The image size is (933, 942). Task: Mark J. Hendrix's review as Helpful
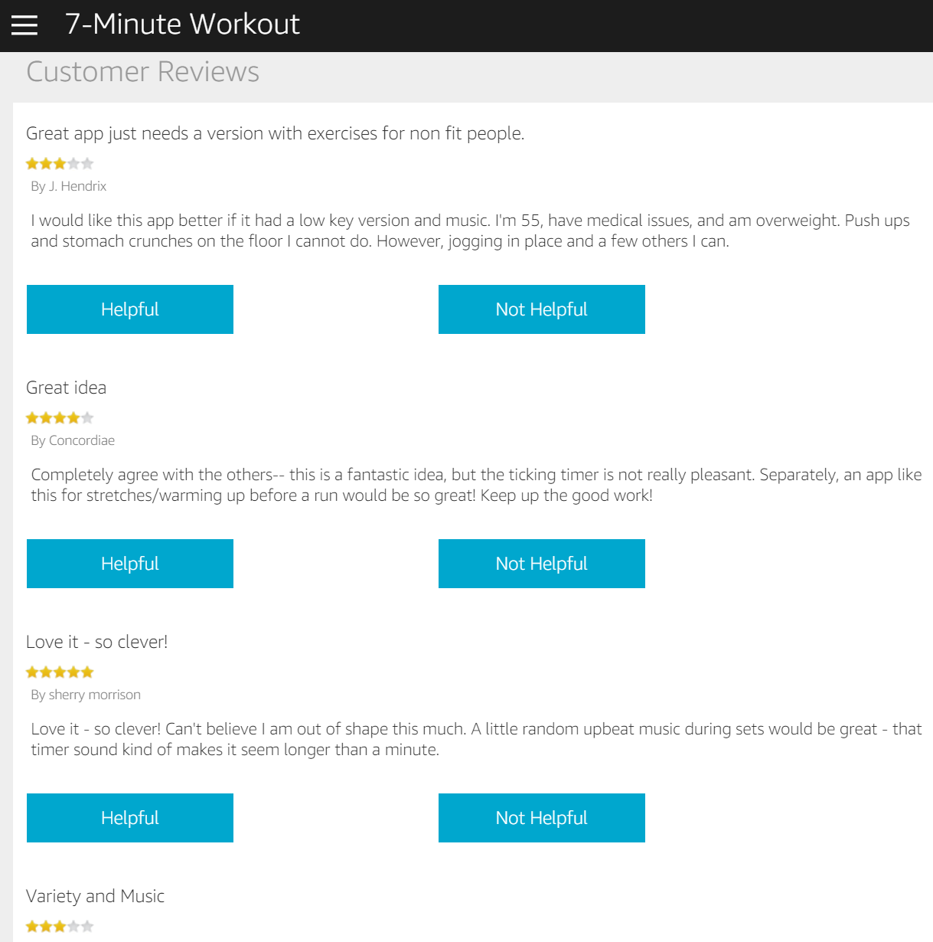pyautogui.click(x=130, y=309)
